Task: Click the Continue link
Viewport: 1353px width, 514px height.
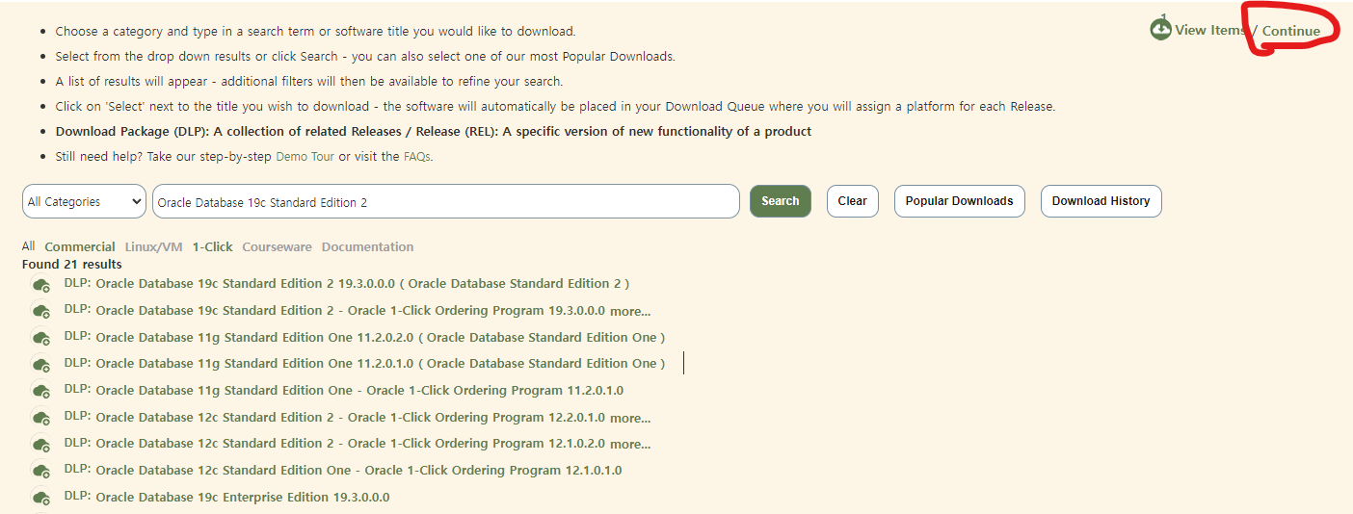Action: pyautogui.click(x=1291, y=31)
